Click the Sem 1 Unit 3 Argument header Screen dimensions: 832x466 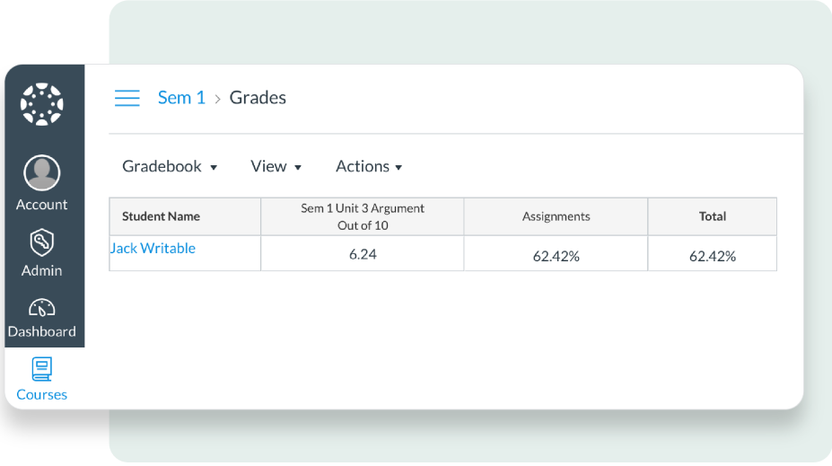363,216
